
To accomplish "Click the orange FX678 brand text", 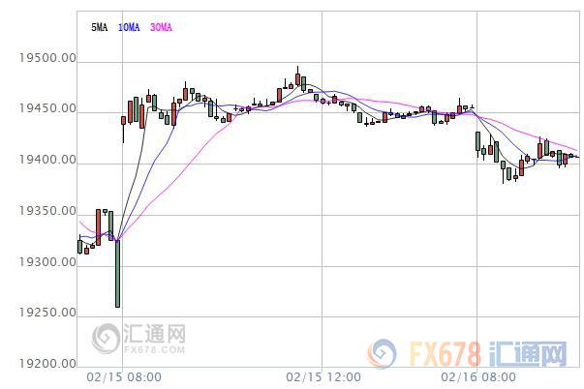I will [x=446, y=354].
